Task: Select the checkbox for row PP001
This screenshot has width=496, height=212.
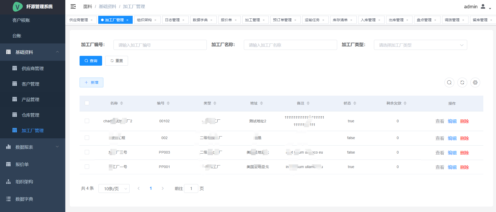Action: [87, 167]
